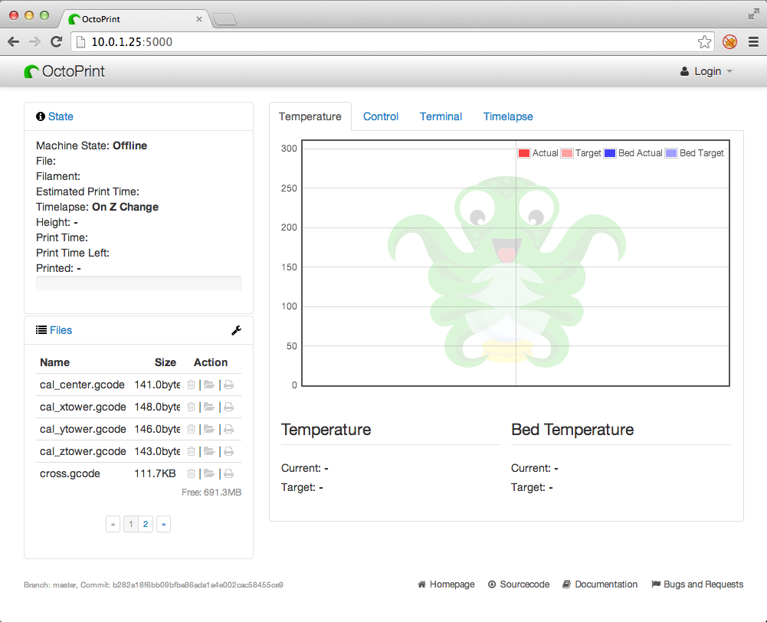Reload the page with refresh icon

click(x=56, y=42)
